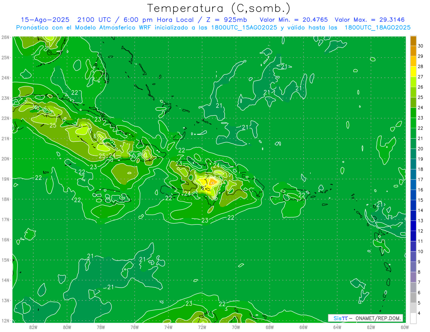The height and width of the screenshot is (332, 430).
Task: Click white colorbar swatch below 4
Action: [413, 318]
